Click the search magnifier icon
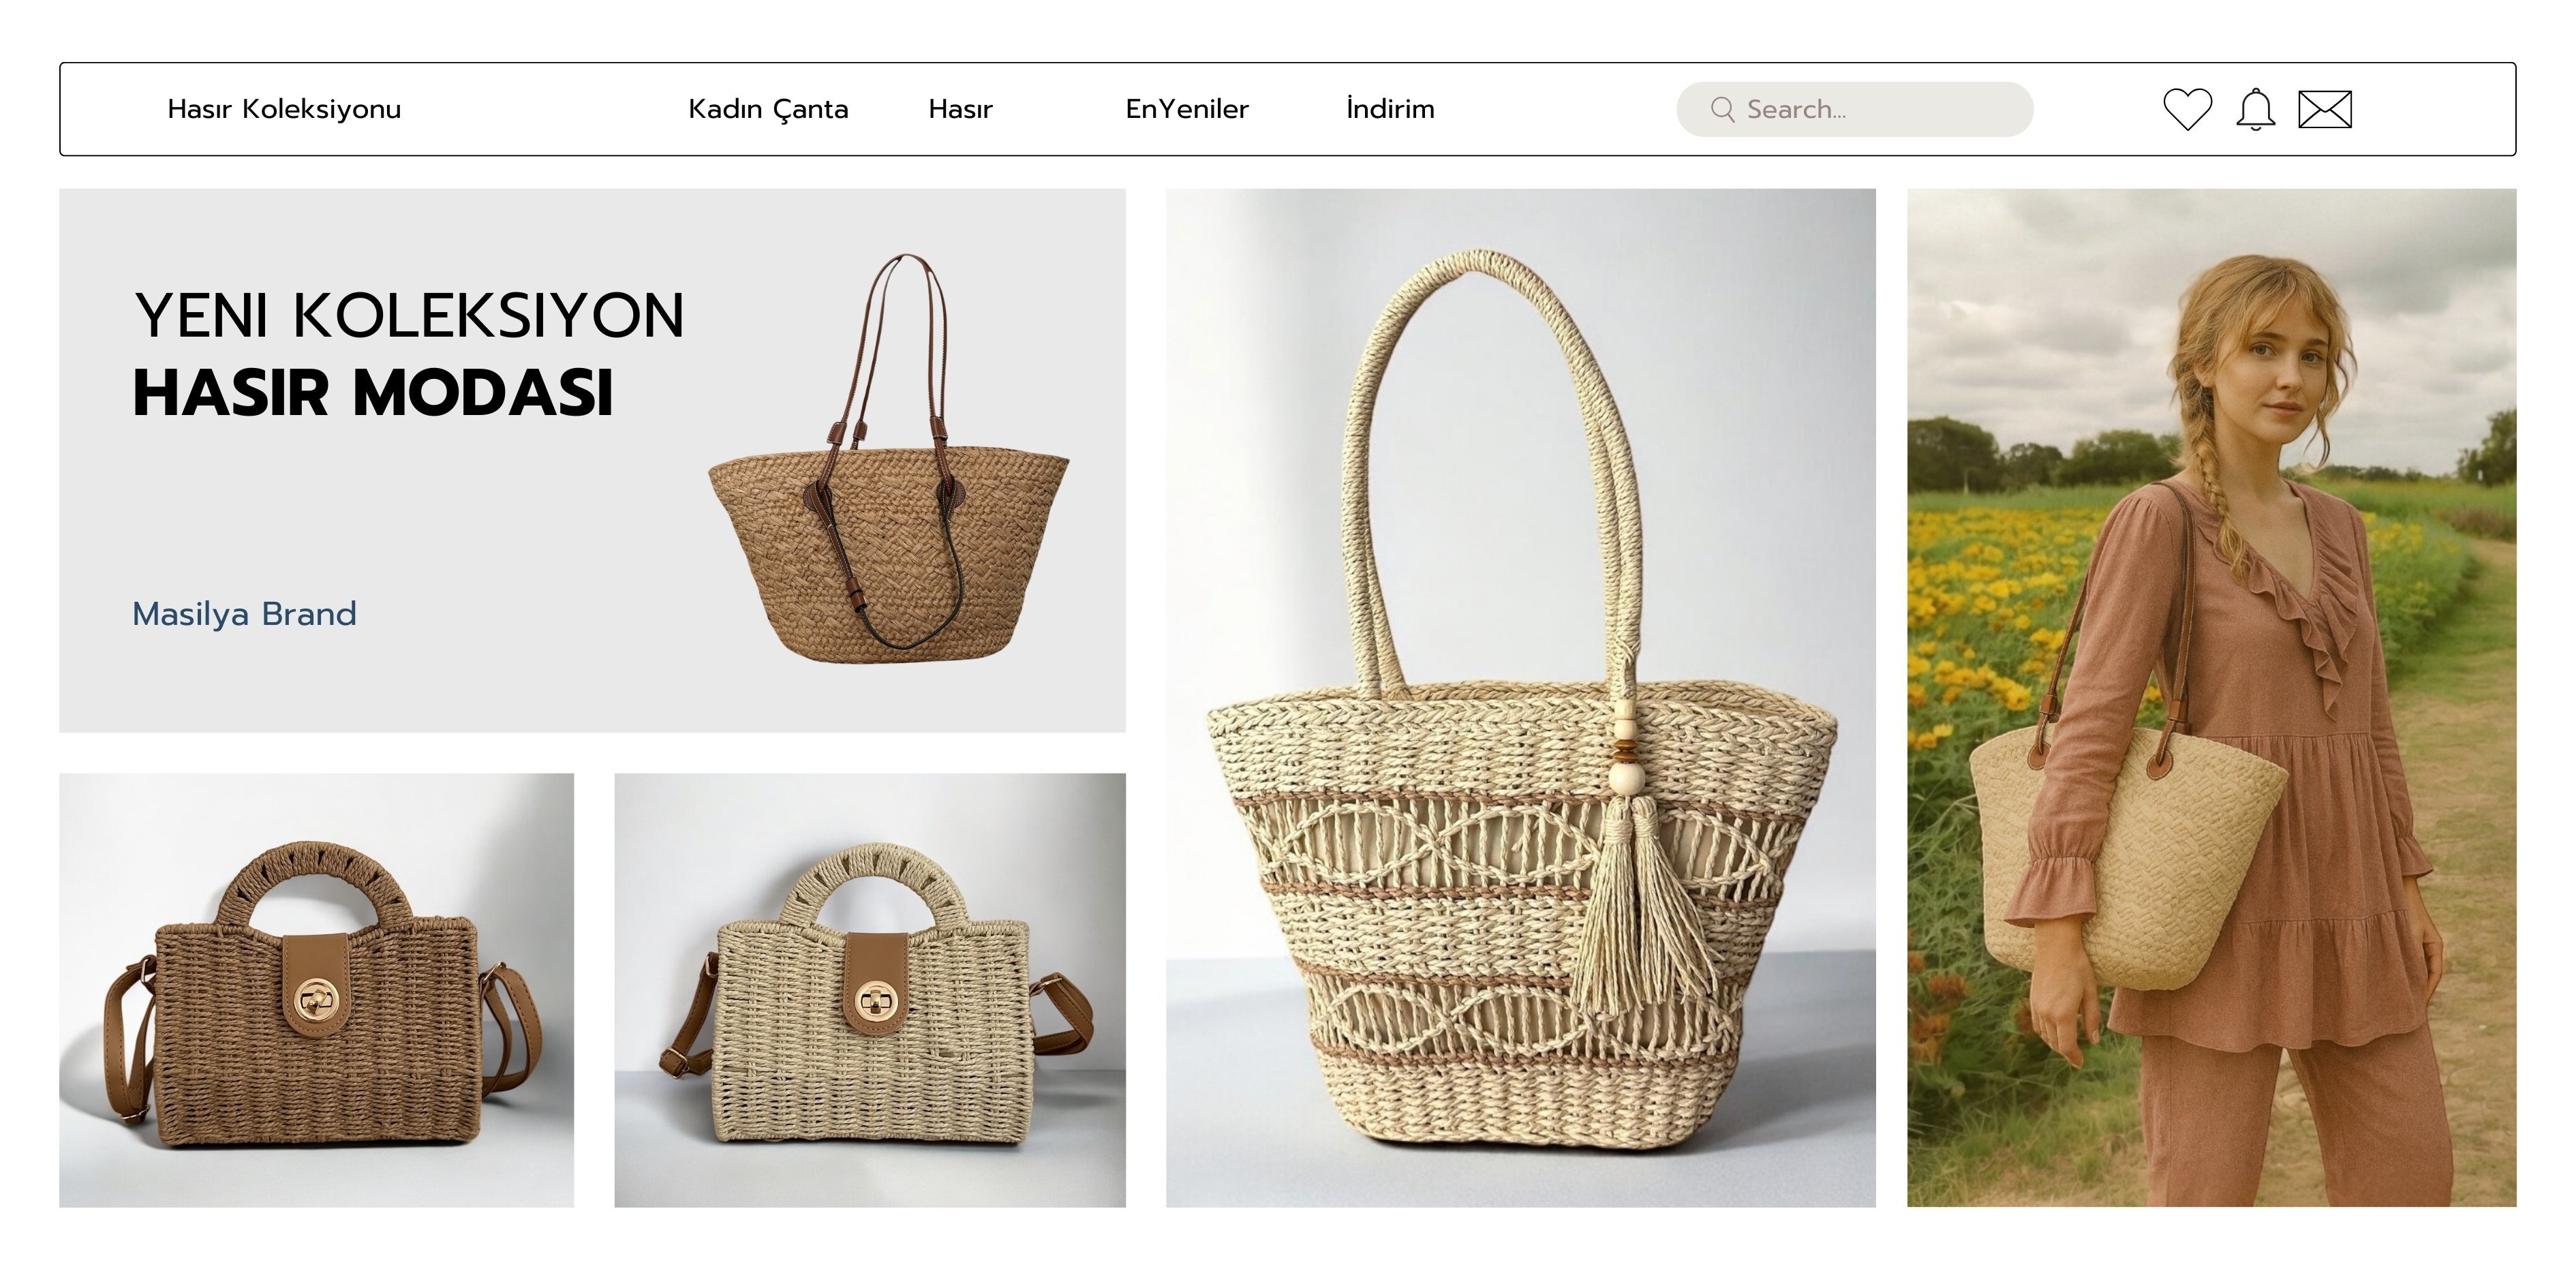This screenshot has height=1288, width=2576. click(x=1722, y=109)
